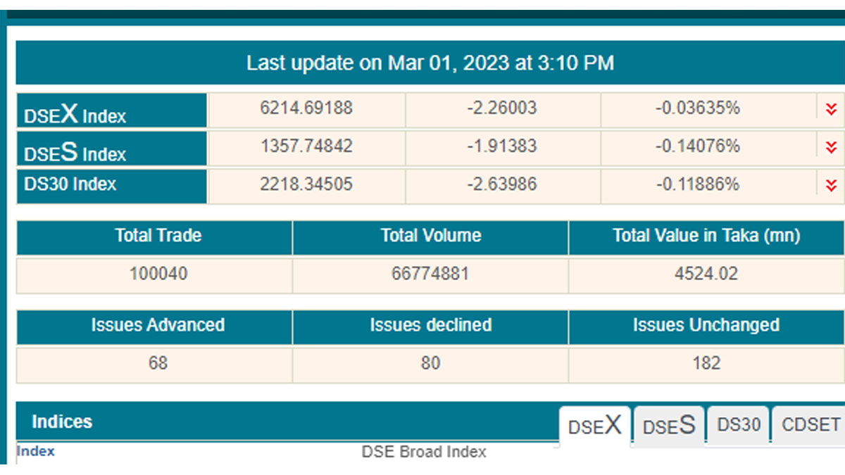Click the red down arrow in DS30 row
Viewport: 845px width, 475px height.
tap(831, 185)
